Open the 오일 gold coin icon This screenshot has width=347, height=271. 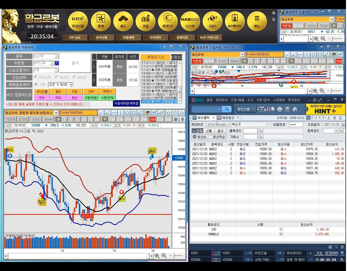coord(145,21)
